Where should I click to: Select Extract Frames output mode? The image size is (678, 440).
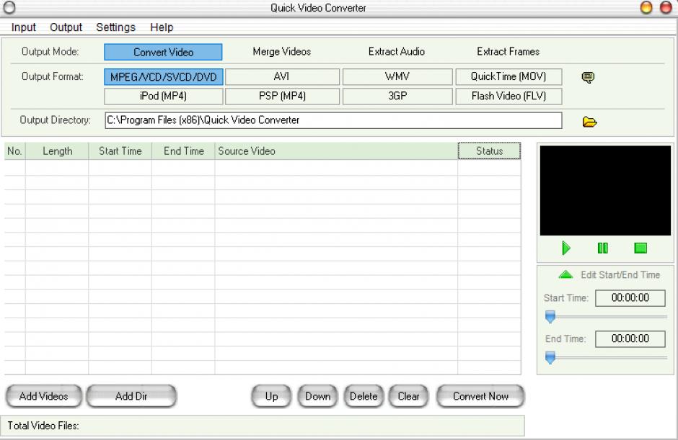coord(508,52)
